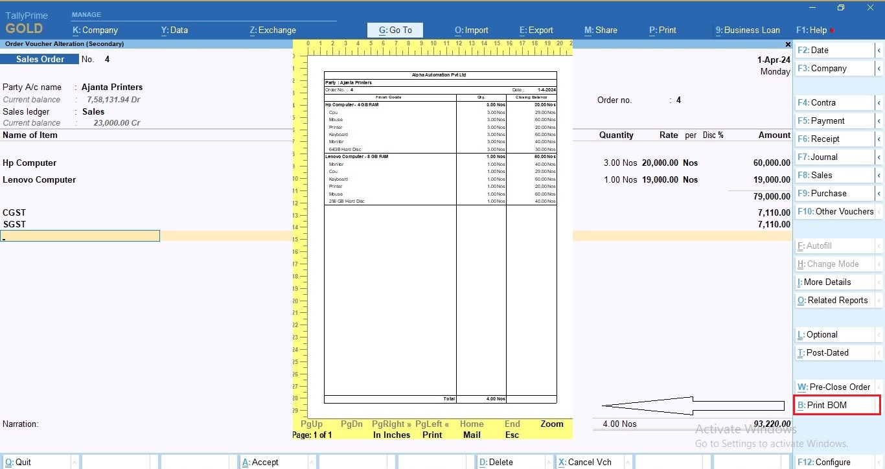
Task: Open the Export menu
Action: 536,30
